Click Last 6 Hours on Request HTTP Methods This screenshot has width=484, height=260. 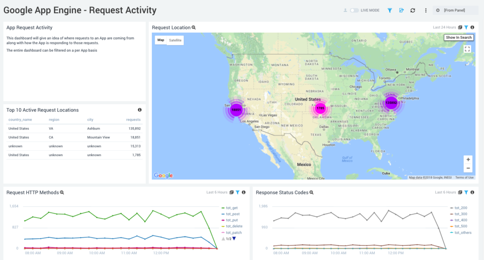(216, 192)
